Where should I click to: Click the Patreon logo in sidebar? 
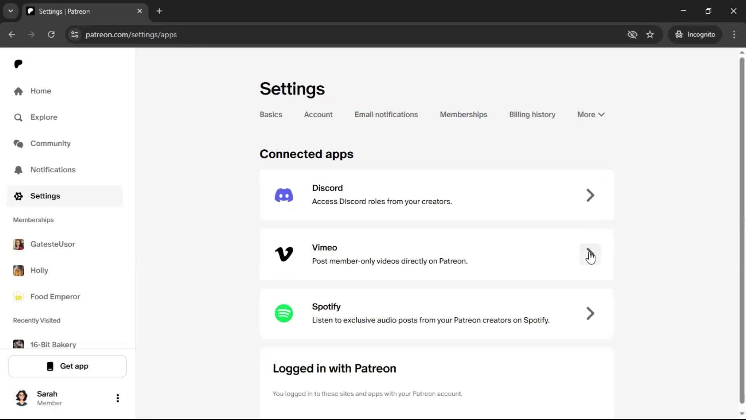point(18,64)
